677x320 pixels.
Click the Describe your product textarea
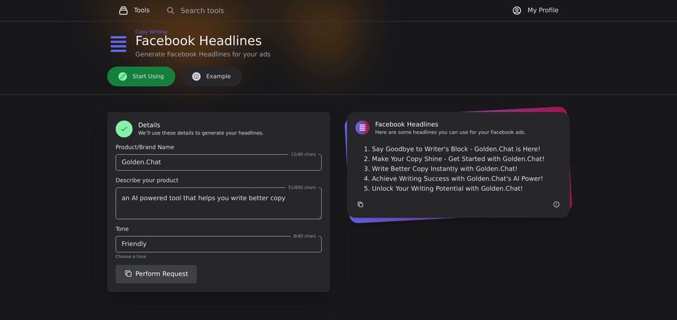(x=219, y=203)
